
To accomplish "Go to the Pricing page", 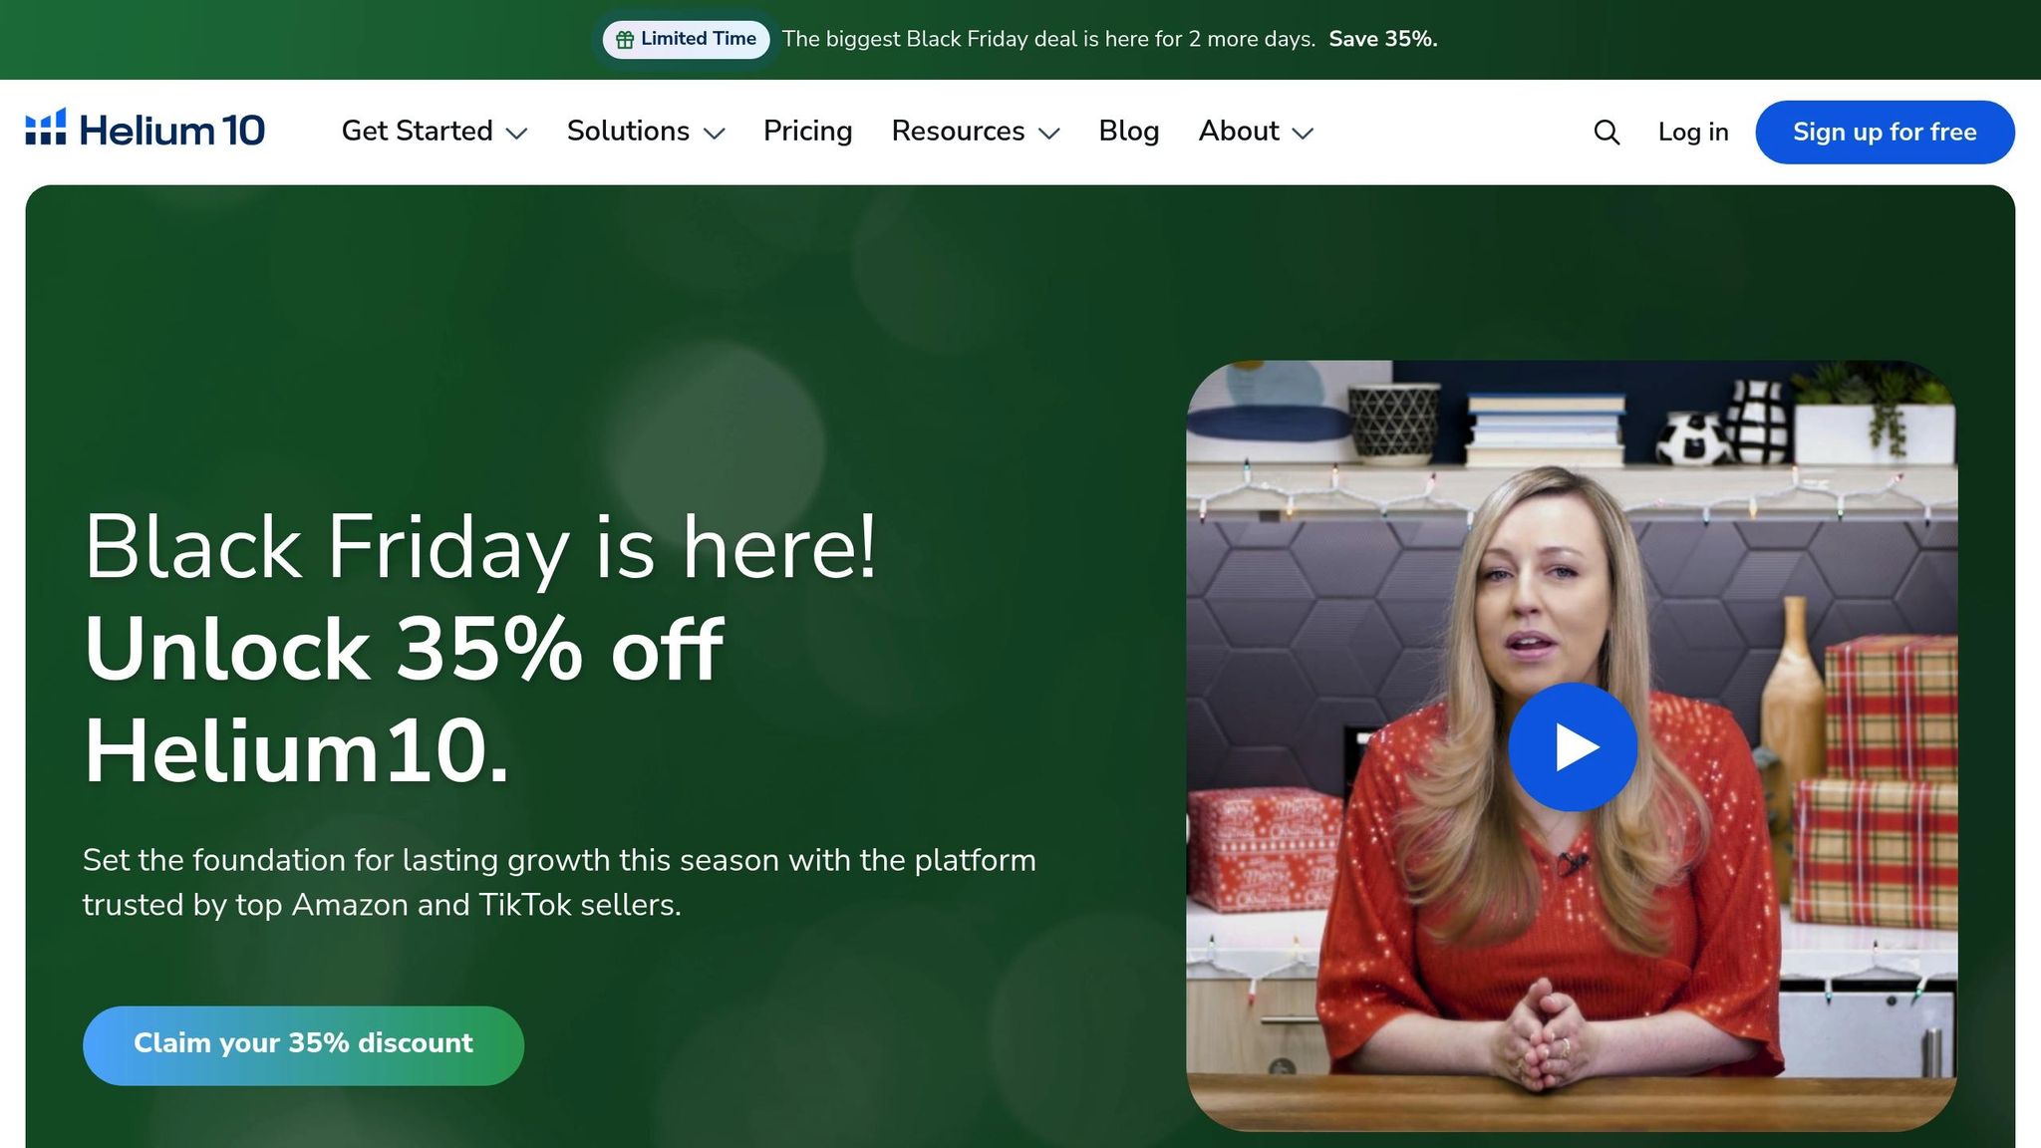I will pyautogui.click(x=807, y=132).
